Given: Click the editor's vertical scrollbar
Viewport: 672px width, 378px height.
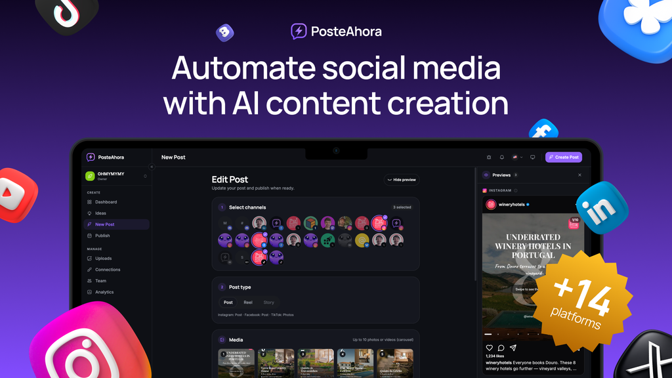Looking at the screenshot, I should pyautogui.click(x=475, y=224).
